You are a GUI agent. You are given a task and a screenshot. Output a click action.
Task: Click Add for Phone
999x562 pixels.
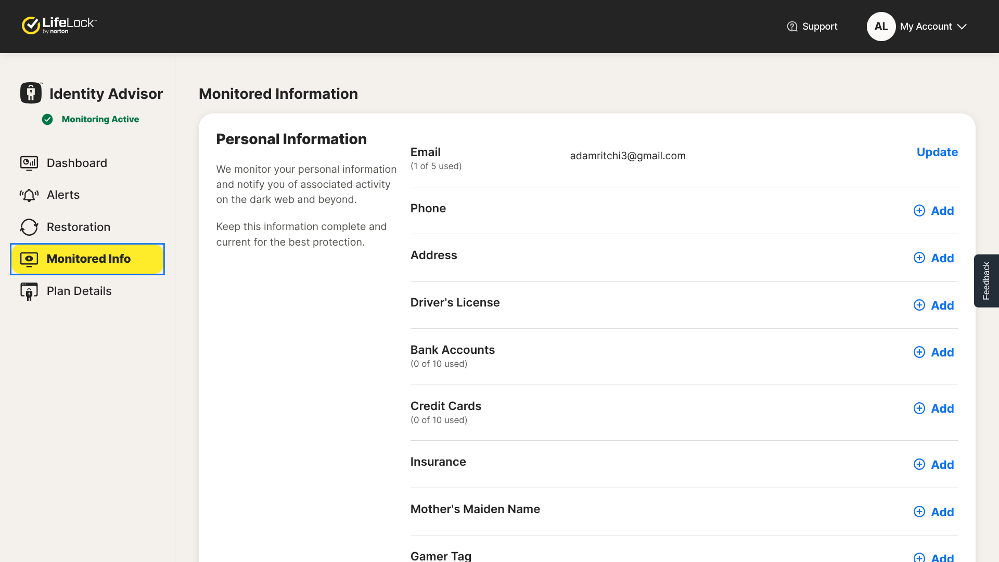pyautogui.click(x=942, y=211)
